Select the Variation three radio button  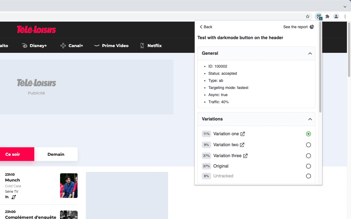[x=308, y=156]
